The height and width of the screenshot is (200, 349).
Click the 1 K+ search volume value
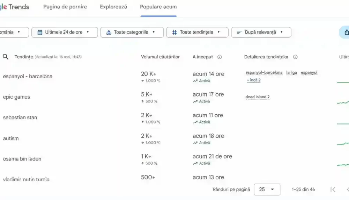tap(146, 156)
